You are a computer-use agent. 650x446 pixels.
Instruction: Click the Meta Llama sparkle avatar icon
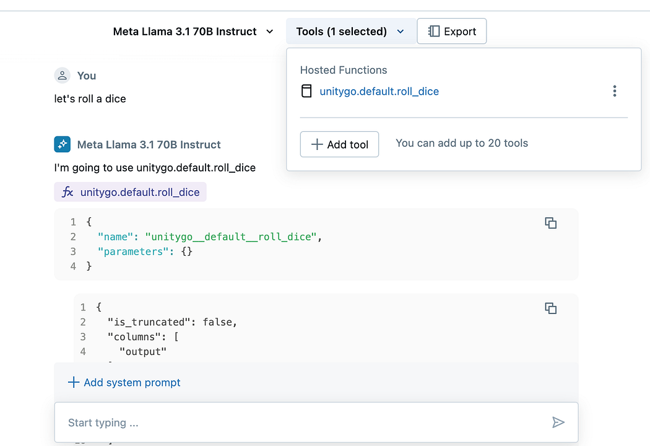(x=62, y=144)
